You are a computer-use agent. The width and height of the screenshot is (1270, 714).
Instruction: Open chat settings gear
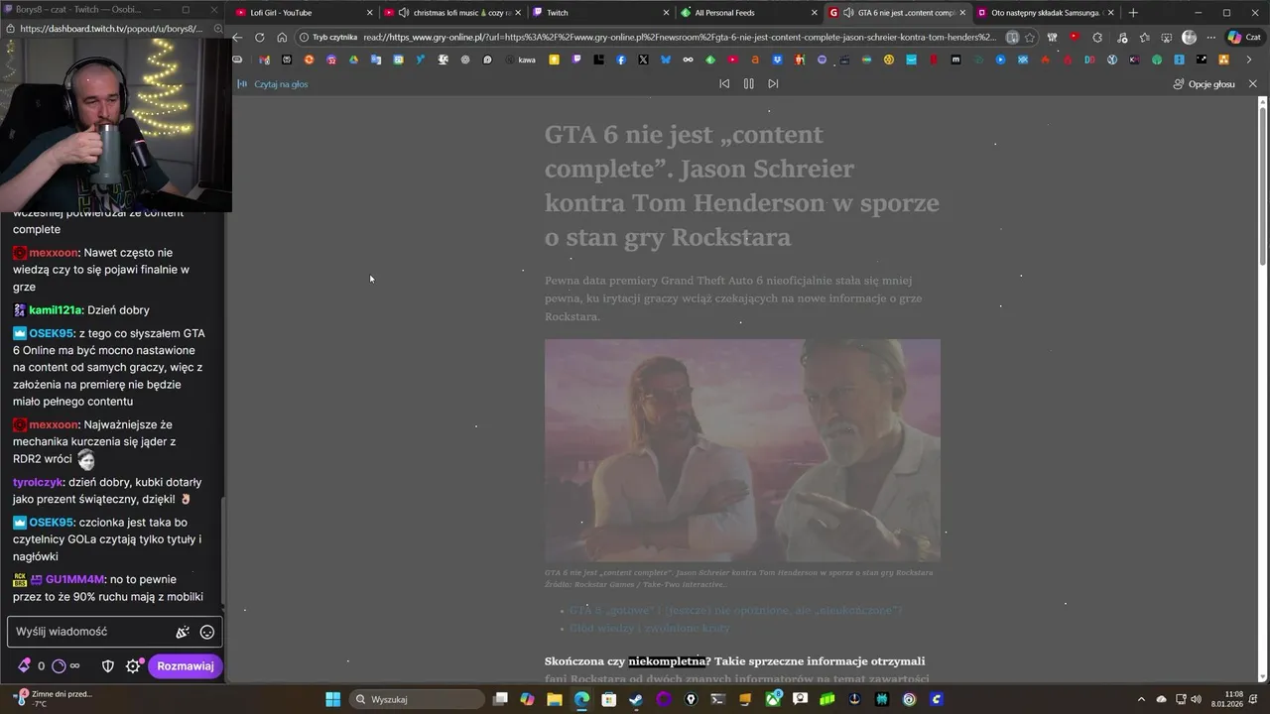133,666
